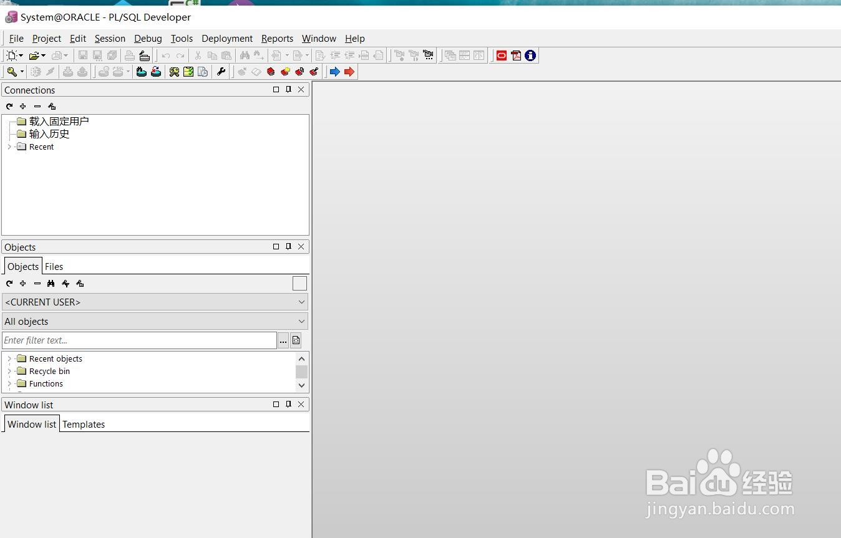The height and width of the screenshot is (538, 841).
Task: Click the PDF manual toolbar icon
Action: 516,55
